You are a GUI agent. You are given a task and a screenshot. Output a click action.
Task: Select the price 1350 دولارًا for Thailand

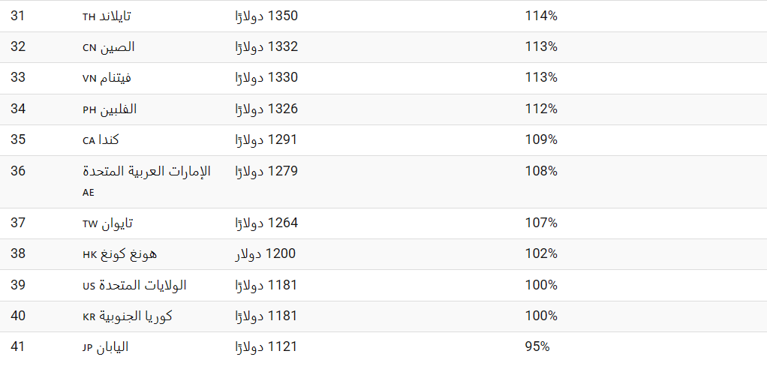click(x=267, y=16)
